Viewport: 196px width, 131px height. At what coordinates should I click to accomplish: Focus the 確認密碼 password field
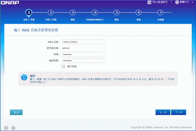click(83, 61)
